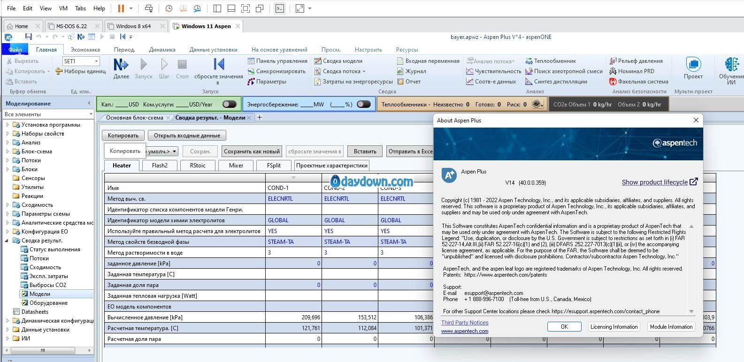Select the RStoic model tab
Viewport: 744px width, 362px height.
tap(198, 166)
